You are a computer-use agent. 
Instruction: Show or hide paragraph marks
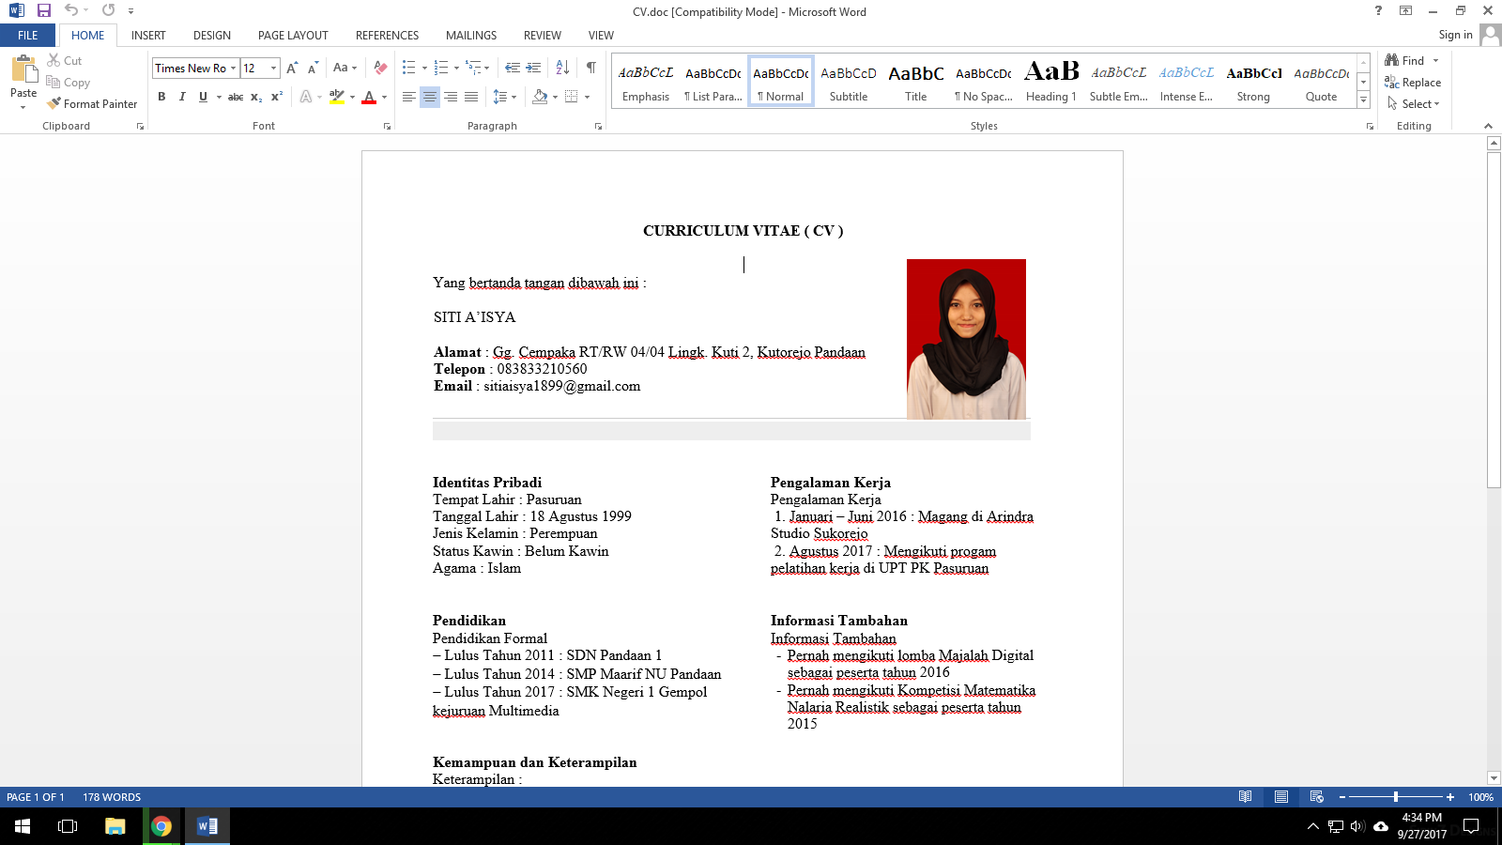590,68
